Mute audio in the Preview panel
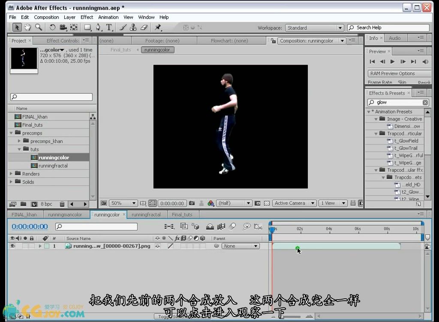This screenshot has width=439, height=322. pos(425,62)
